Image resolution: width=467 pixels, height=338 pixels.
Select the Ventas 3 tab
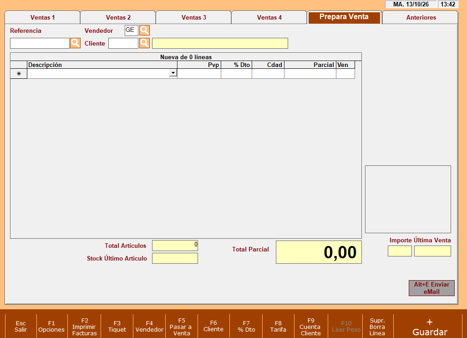(x=194, y=17)
